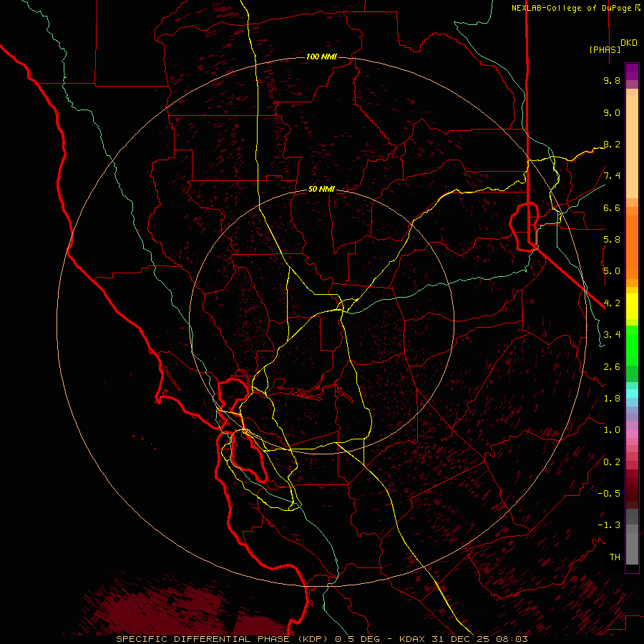Click the 6.6 legend value
Viewport: 644px width, 644px height.
[x=612, y=208]
